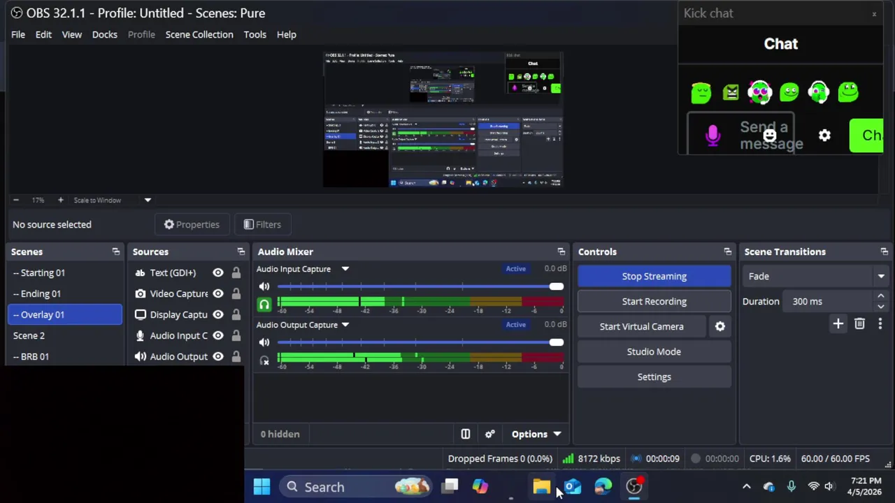Lock the Audio Input Capture source

236,335
